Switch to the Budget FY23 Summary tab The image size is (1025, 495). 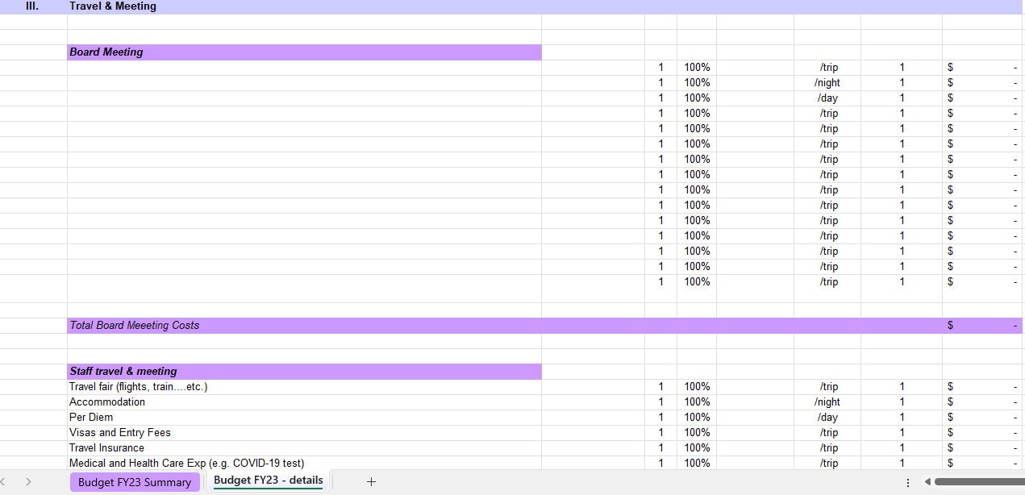[x=135, y=481]
